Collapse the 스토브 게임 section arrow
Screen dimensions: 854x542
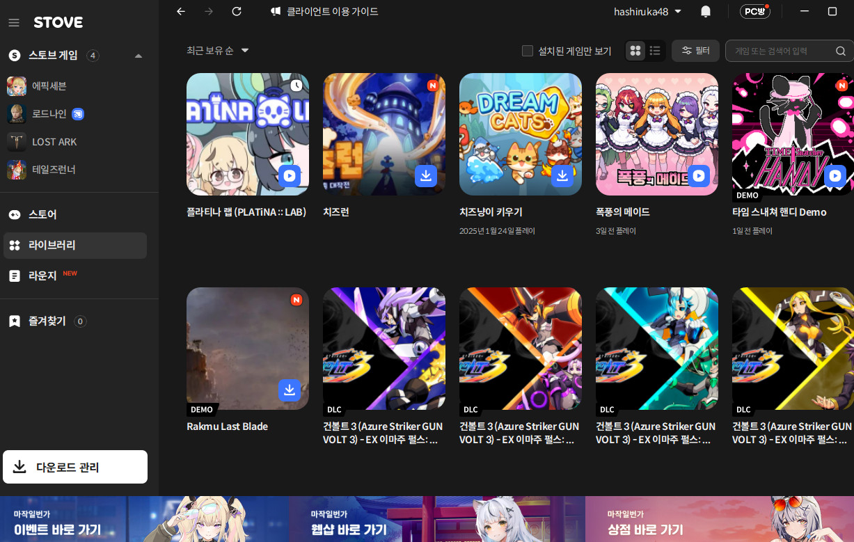(139, 56)
